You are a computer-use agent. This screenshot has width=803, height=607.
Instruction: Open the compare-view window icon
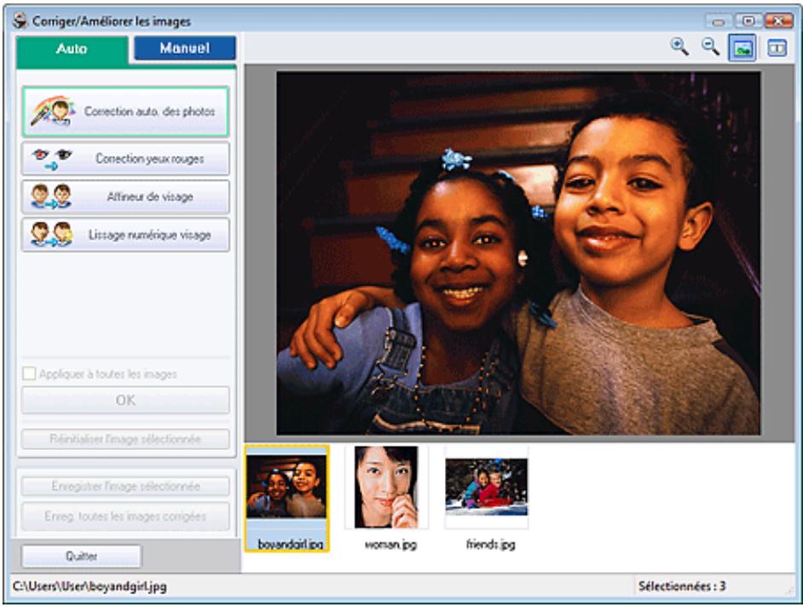tap(777, 48)
